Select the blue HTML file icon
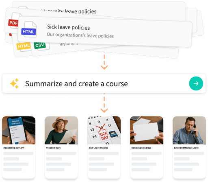The height and width of the screenshot is (182, 208). pos(29,29)
